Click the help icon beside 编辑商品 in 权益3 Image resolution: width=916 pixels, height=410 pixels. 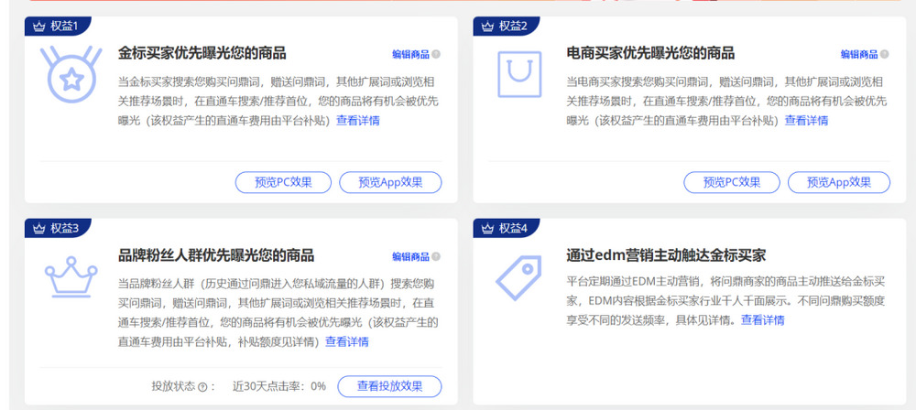tap(436, 256)
